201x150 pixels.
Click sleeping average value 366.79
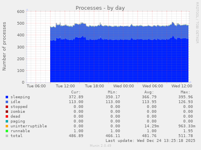tap(149, 97)
